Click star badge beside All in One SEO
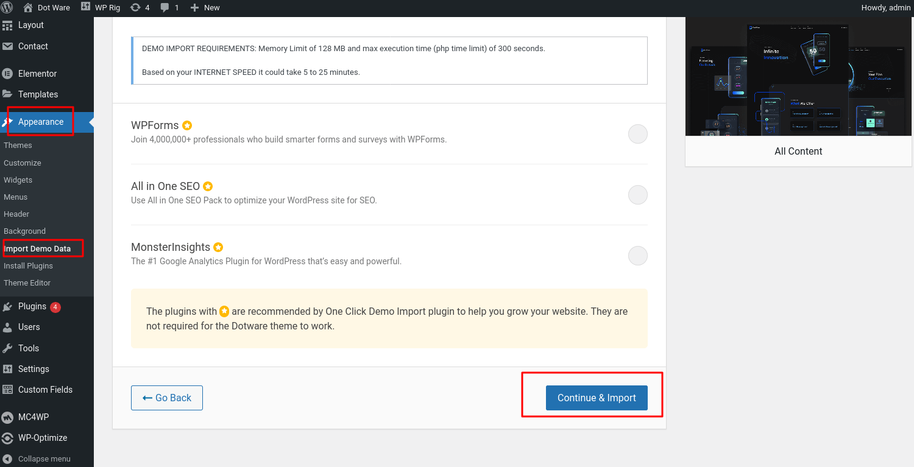914x467 pixels. (208, 186)
